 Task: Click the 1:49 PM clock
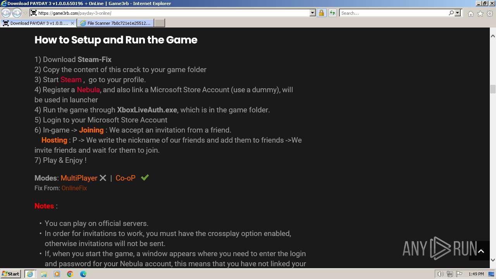(476, 274)
